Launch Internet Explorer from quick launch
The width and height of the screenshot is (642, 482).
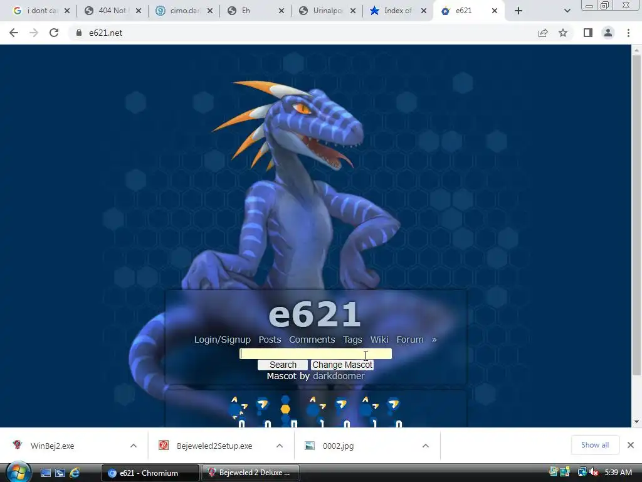(75, 473)
